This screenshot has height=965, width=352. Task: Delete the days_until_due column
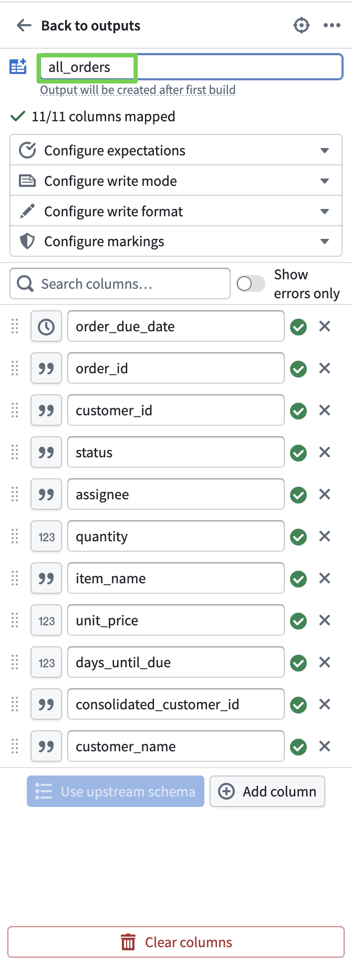[x=325, y=662]
